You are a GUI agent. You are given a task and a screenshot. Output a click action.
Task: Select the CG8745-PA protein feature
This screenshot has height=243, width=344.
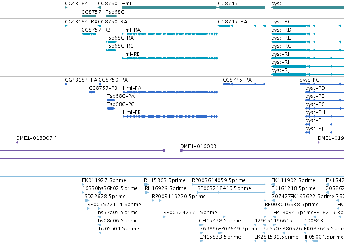(244, 84)
